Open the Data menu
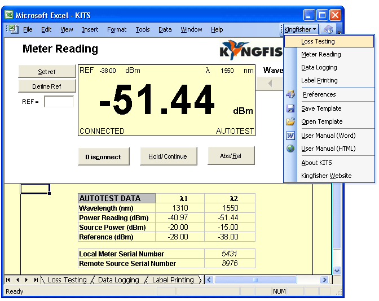The image size is (379, 301). (165, 29)
